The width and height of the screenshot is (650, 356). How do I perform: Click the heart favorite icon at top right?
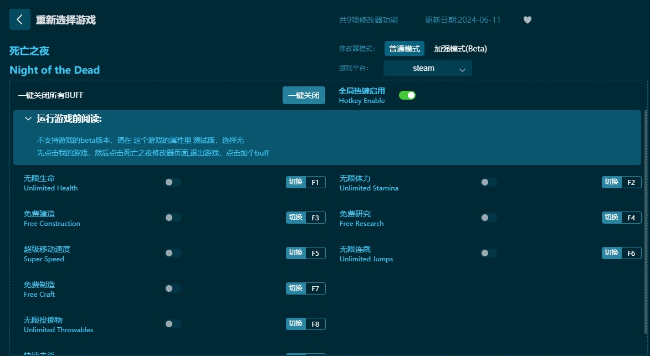pos(527,19)
